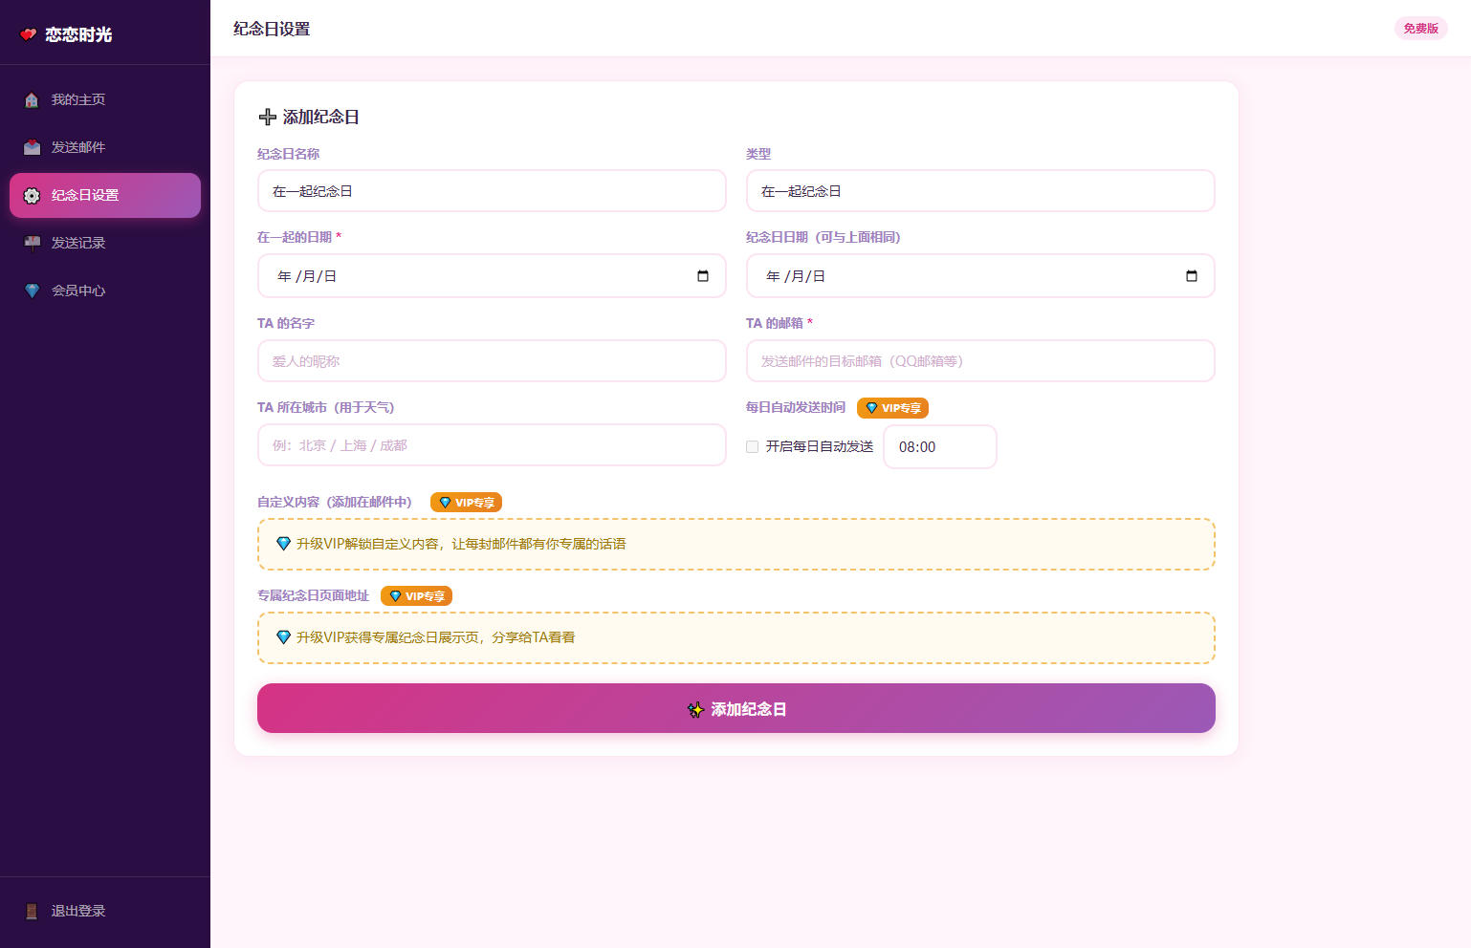The width and height of the screenshot is (1471, 948).
Task: Click the 恋恋时光 app title
Action: click(x=78, y=34)
